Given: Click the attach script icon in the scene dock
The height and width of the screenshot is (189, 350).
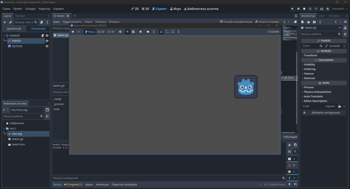Looking at the screenshot, I should pos(41,22).
